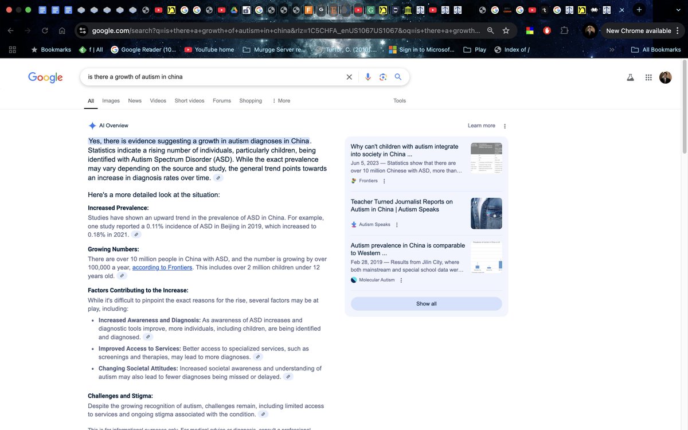Open the Google Reader bookmark
Screen dimensions: 688x430
pyautogui.click(x=144, y=50)
